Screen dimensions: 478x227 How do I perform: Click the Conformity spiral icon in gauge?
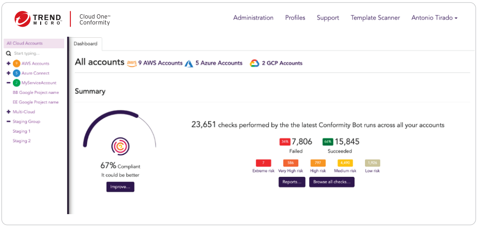120,146
